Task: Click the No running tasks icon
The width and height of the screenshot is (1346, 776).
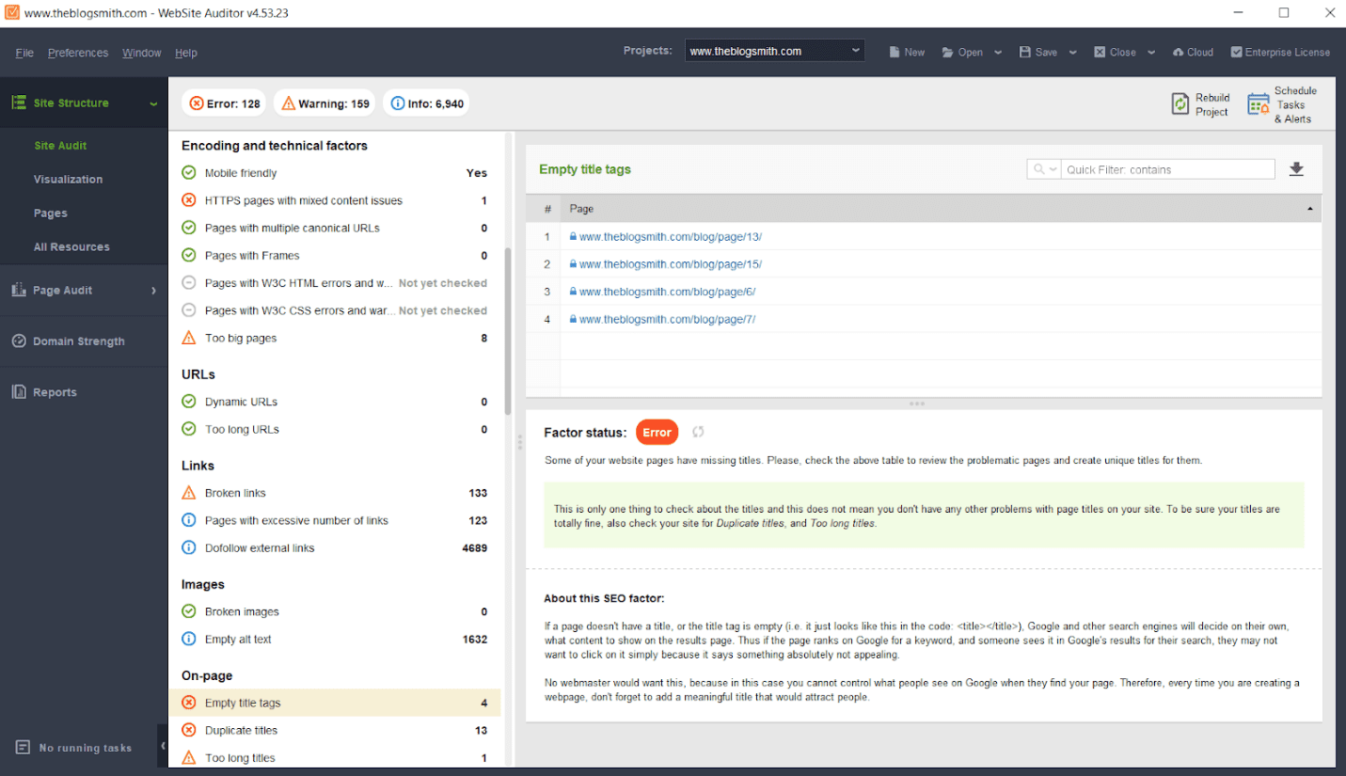Action: pos(23,748)
